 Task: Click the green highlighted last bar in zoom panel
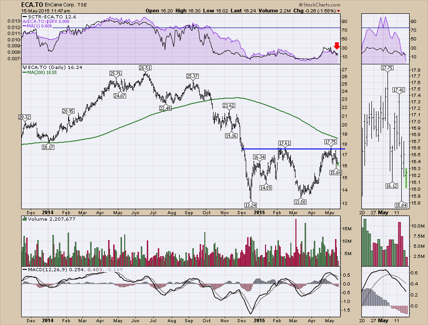coord(406,178)
